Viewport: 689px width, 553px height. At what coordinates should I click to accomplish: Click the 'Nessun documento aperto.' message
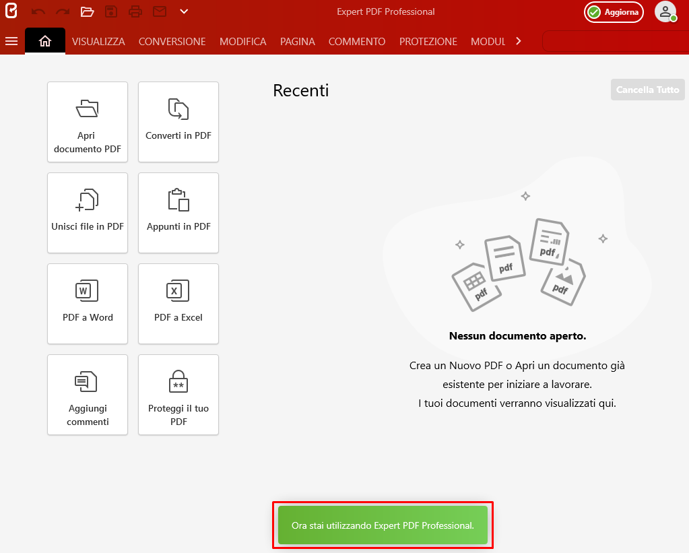518,336
